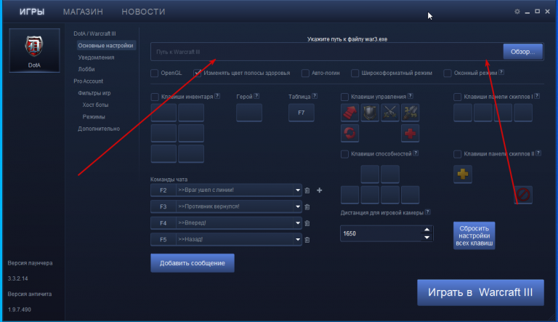Click the F2 hotkey key box
The height and width of the screenshot is (322, 558).
[163, 190]
